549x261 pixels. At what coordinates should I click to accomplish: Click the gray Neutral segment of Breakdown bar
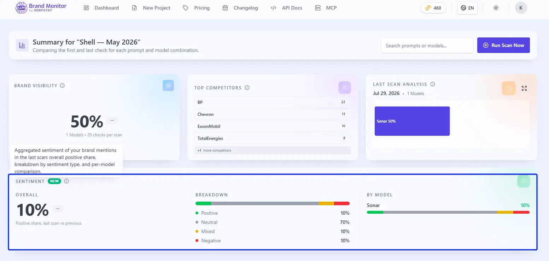point(265,203)
